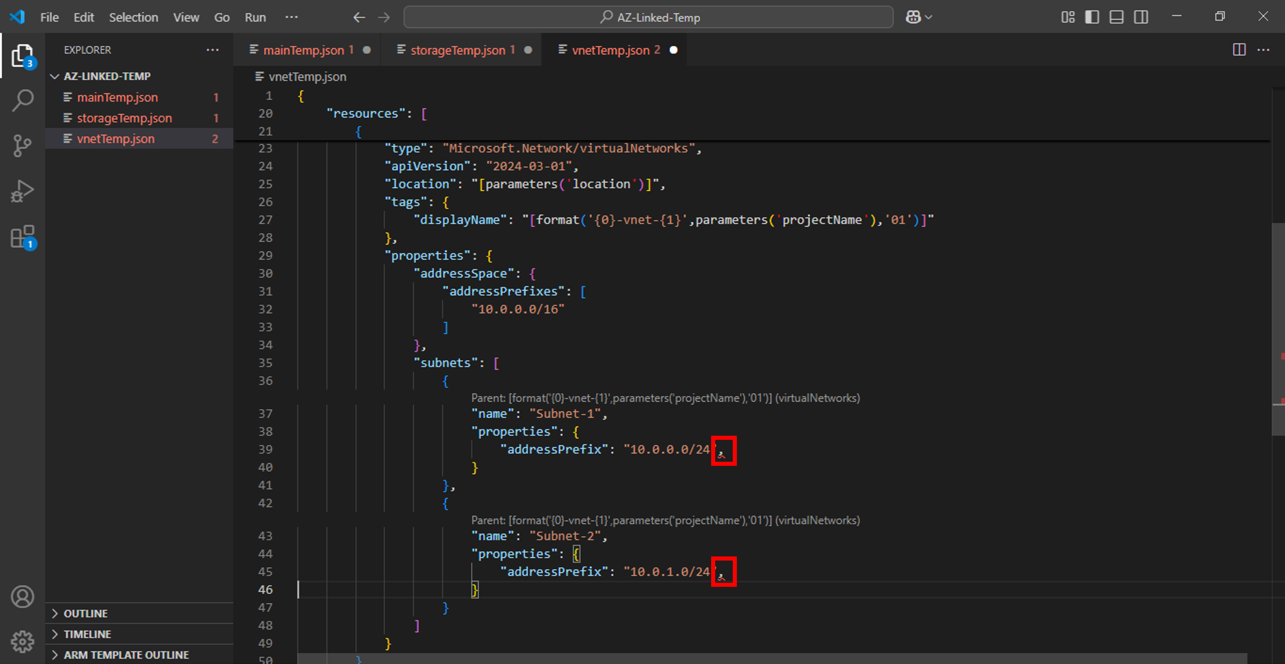Toggle the bottom Panel visibility
This screenshot has width=1285, height=664.
(x=1116, y=16)
